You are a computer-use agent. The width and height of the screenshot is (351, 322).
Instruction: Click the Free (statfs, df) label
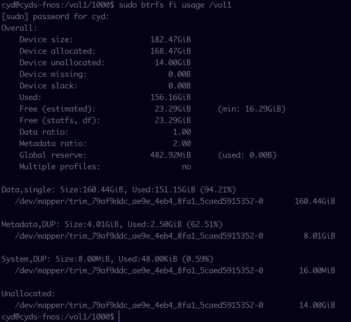click(60, 121)
